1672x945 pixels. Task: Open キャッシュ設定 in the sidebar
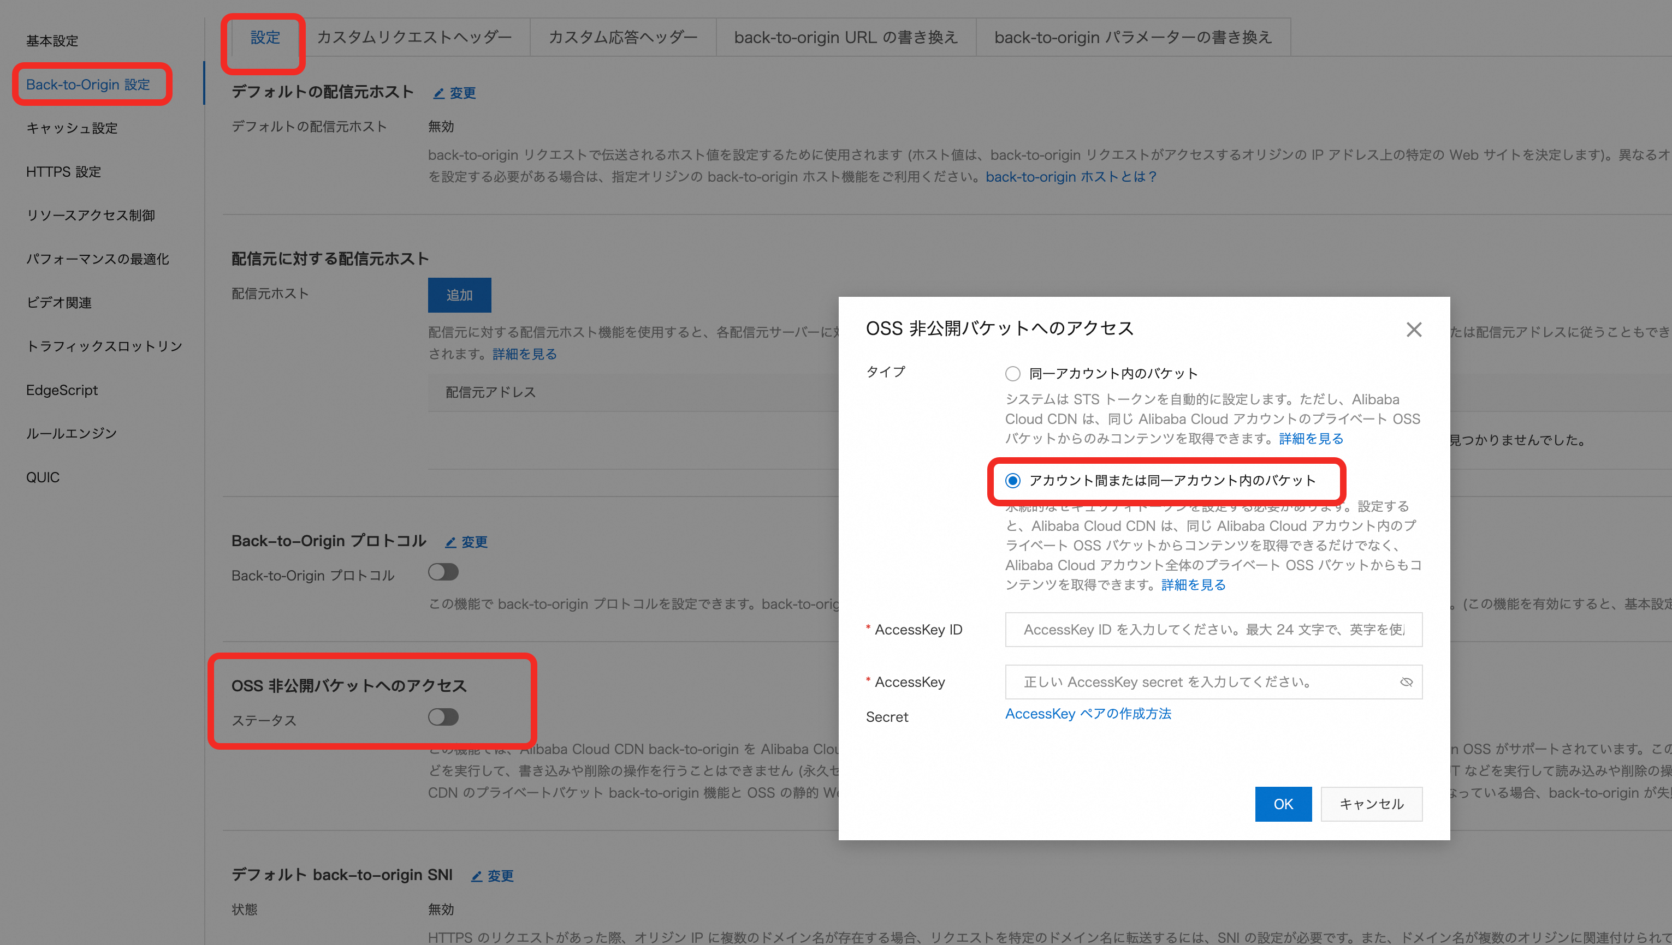coord(72,129)
